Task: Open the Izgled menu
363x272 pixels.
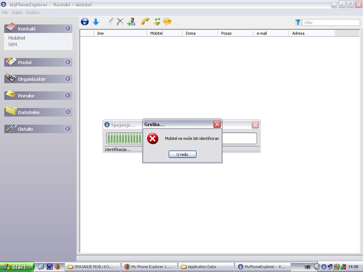Action: pos(17,12)
